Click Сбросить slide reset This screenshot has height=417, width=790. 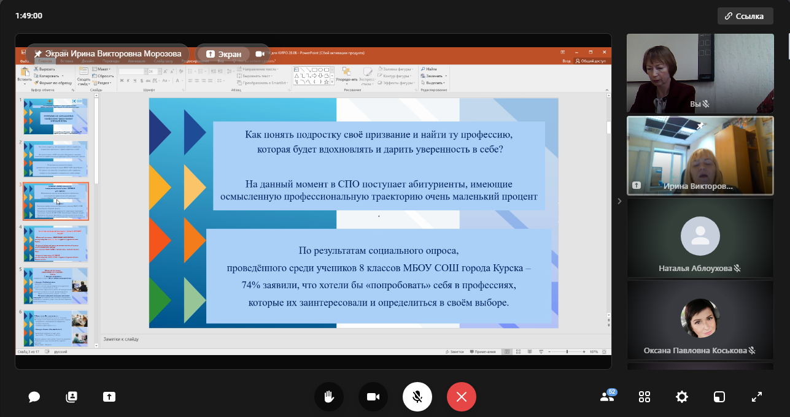[103, 76]
